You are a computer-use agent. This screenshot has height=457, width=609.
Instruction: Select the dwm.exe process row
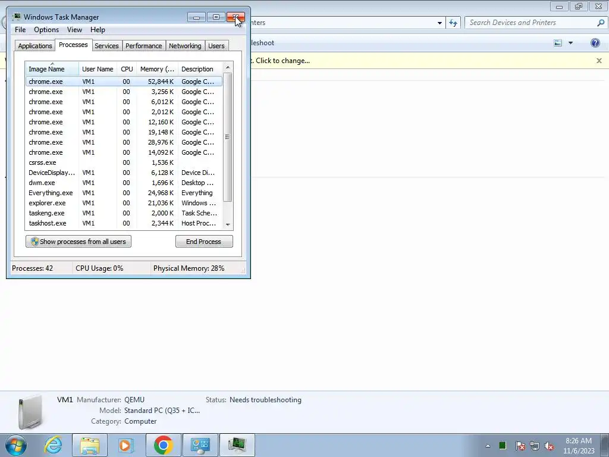[x=124, y=183]
